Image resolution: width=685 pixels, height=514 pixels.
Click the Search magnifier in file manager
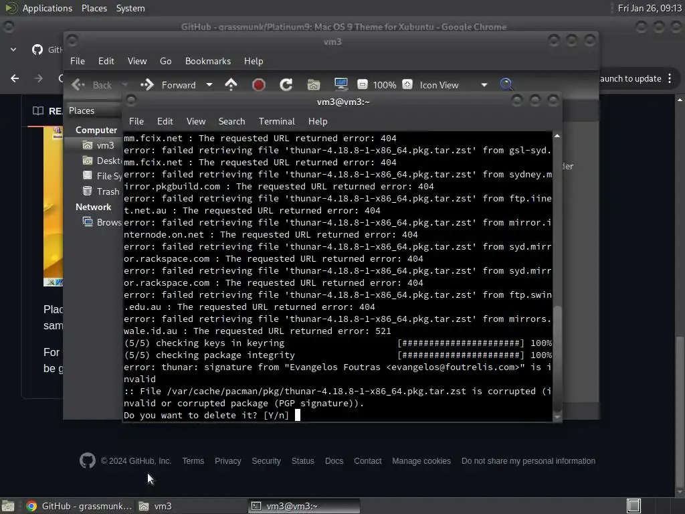pyautogui.click(x=506, y=84)
